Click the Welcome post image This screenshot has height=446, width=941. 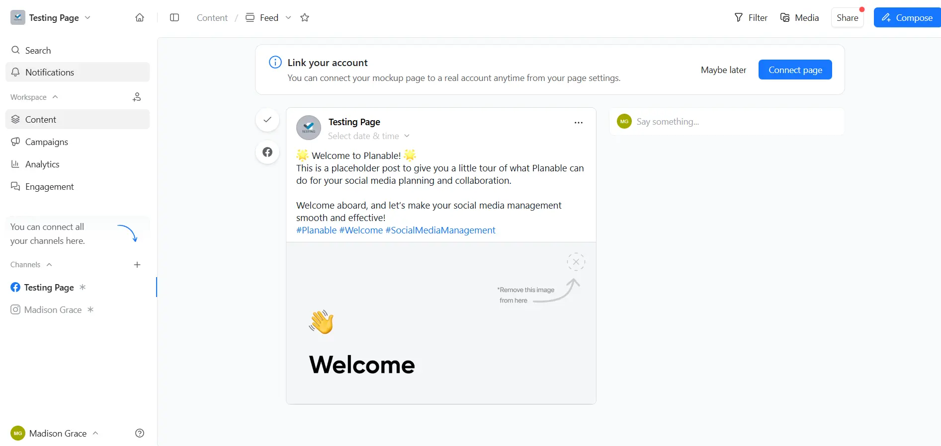441,323
